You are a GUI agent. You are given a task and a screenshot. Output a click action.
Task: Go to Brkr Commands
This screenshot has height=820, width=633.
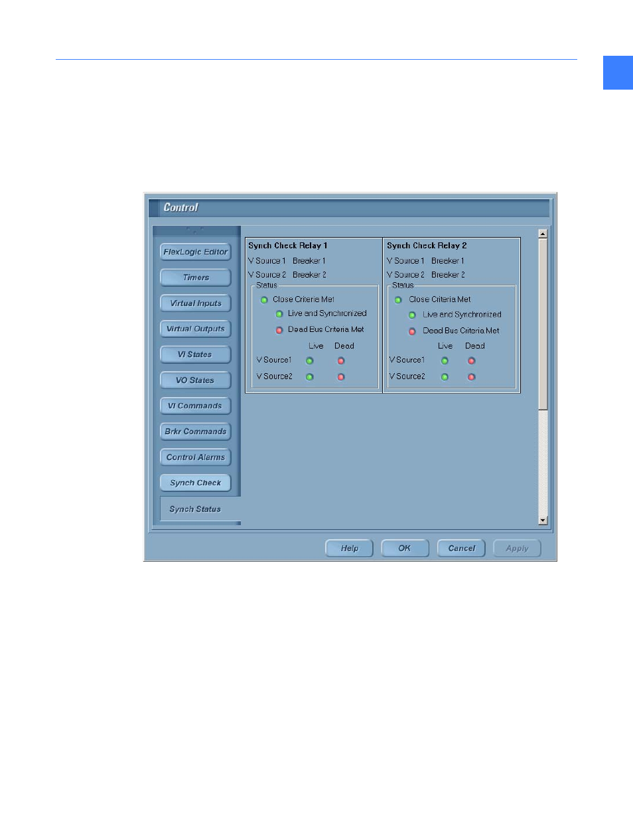pyautogui.click(x=195, y=432)
